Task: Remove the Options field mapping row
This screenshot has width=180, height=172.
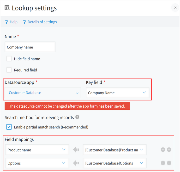Action: click(169, 163)
